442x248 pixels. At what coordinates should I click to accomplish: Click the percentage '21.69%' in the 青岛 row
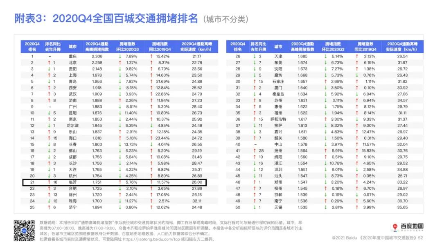(x=162, y=82)
